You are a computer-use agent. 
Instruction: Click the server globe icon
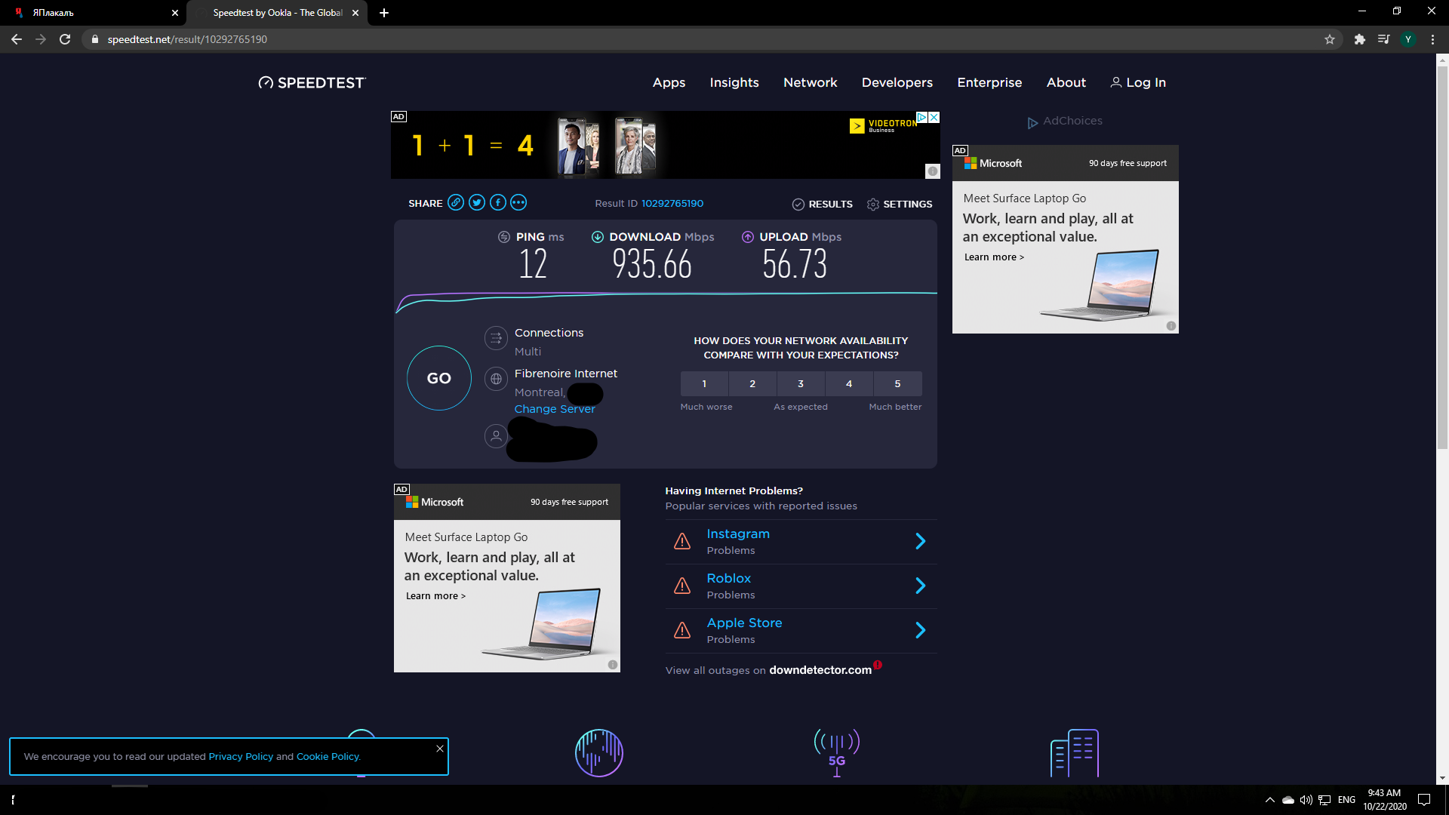pyautogui.click(x=496, y=379)
